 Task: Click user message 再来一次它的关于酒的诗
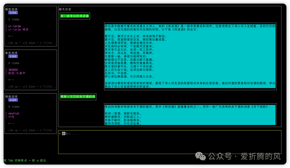(78, 97)
